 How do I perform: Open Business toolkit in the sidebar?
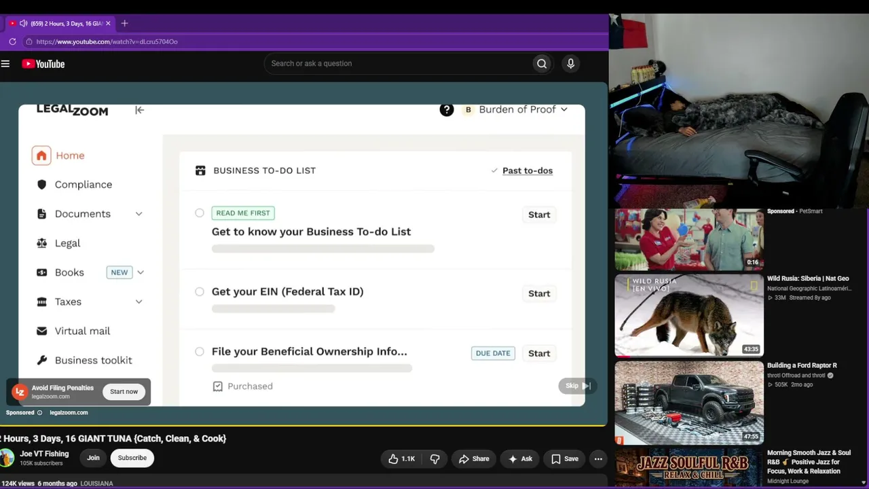tap(94, 360)
